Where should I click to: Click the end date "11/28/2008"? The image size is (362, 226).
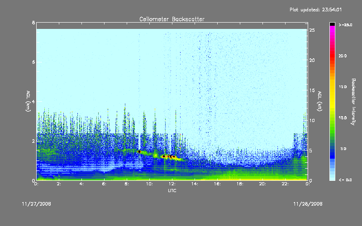pos(308,204)
